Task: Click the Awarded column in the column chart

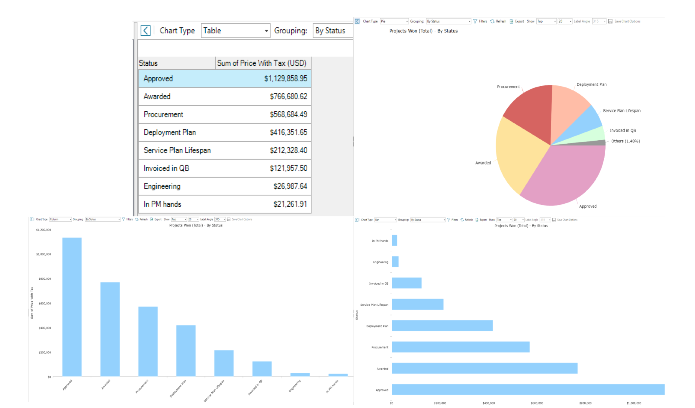Action: pos(110,329)
